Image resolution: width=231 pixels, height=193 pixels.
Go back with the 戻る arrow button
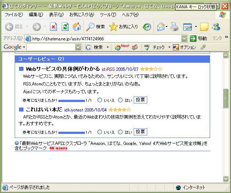(x=14, y=27)
